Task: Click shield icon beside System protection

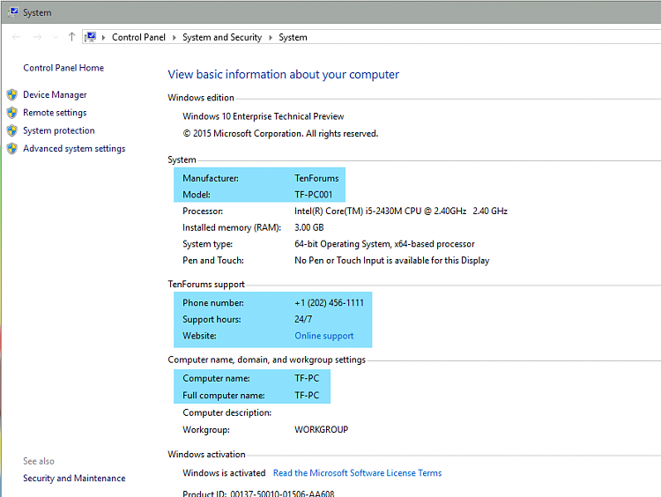Action: [12, 130]
